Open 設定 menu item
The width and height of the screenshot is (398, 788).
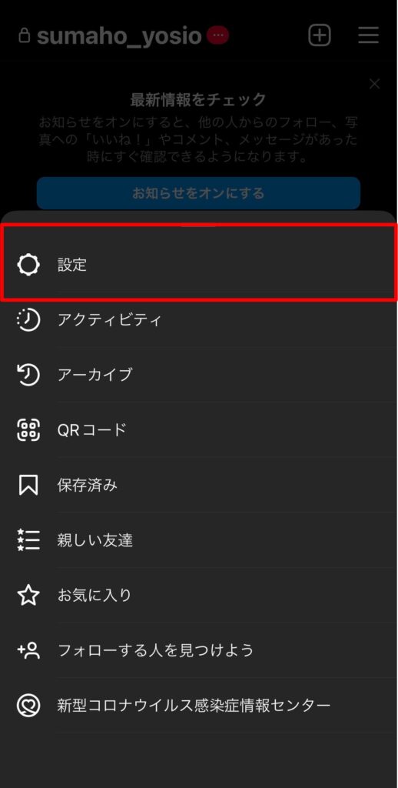[x=199, y=263]
